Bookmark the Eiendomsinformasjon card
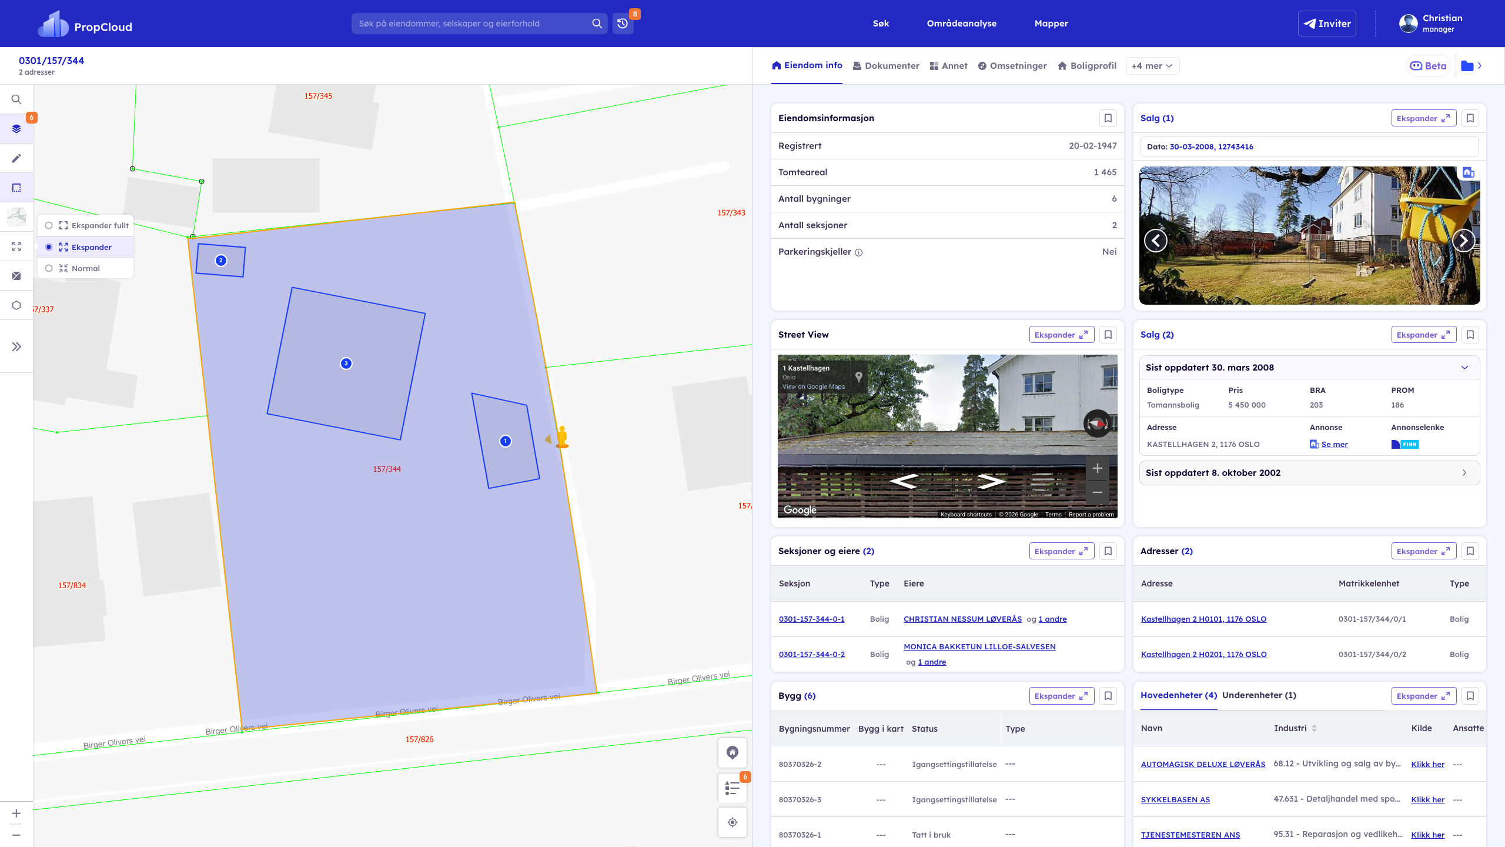Screen dimensions: 1505x847 click(1108, 118)
